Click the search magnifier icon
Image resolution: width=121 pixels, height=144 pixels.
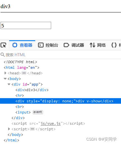3,55
